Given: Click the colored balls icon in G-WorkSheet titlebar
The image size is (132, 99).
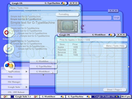Looking at the screenshot, I should [x=110, y=35].
